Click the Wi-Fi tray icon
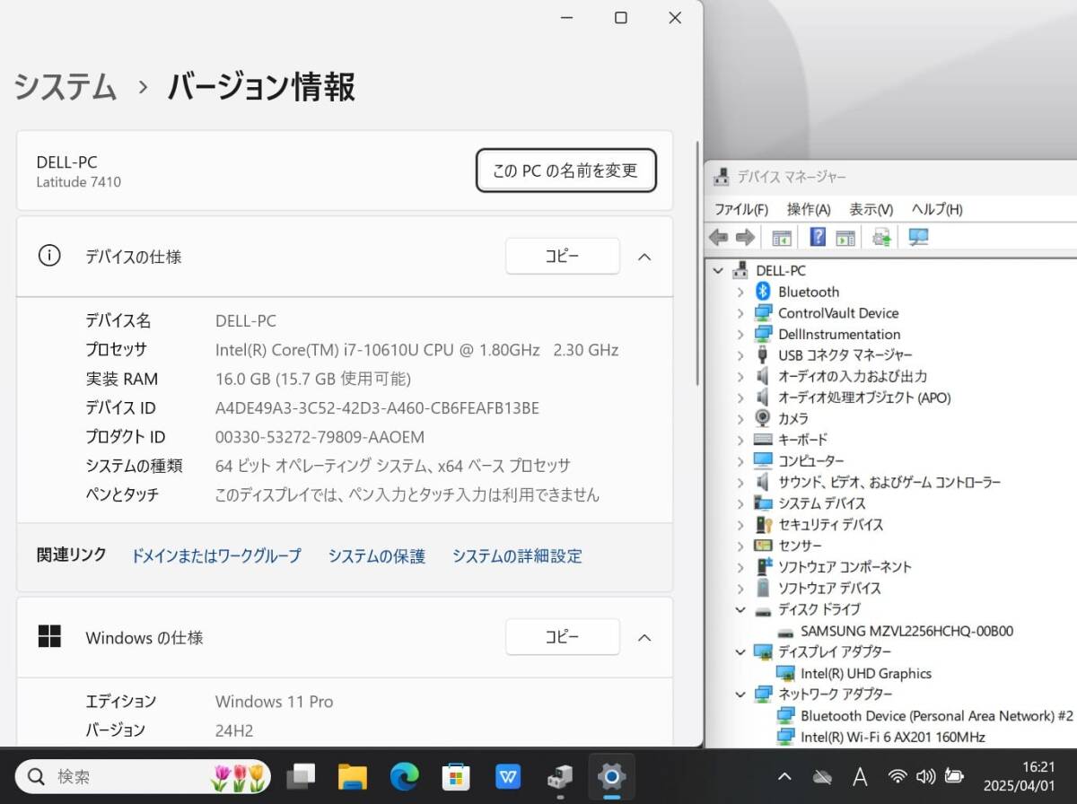Screen dimensions: 1077x804 897,776
